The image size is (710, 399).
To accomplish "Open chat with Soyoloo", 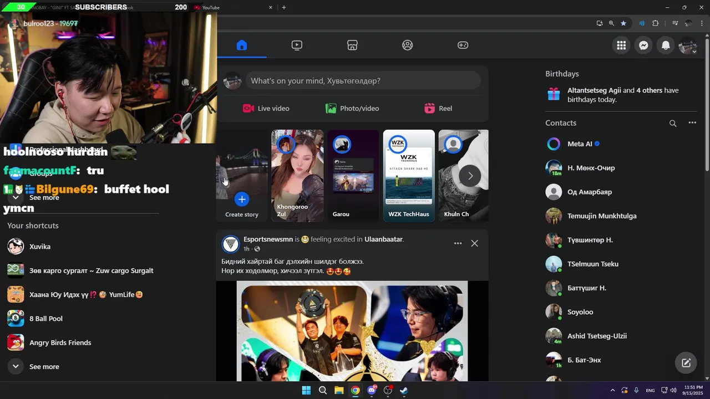I will 621,312.
